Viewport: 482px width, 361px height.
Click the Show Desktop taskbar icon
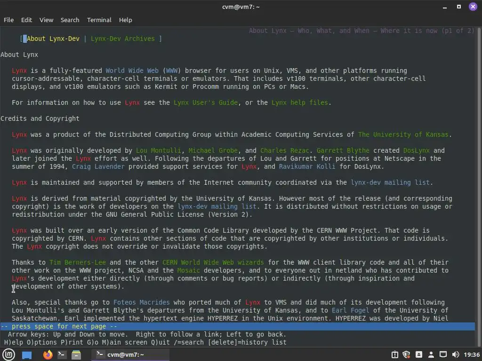tap(27, 355)
